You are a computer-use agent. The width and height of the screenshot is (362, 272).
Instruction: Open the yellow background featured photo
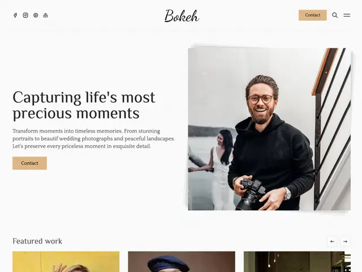coord(66,262)
